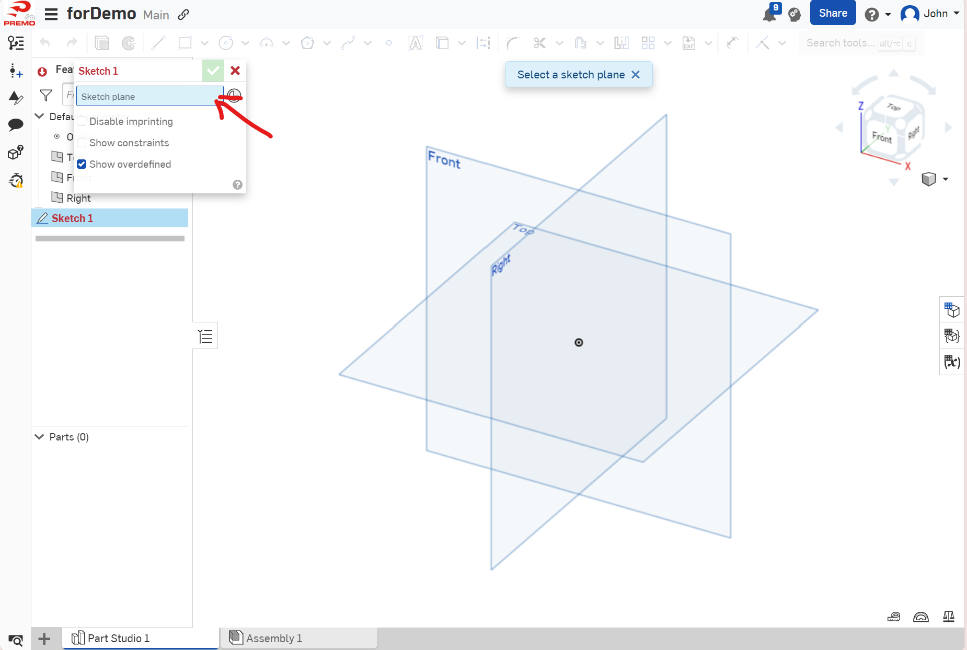The width and height of the screenshot is (967, 650).
Task: Click the Sketch plane input field
Action: 149,97
